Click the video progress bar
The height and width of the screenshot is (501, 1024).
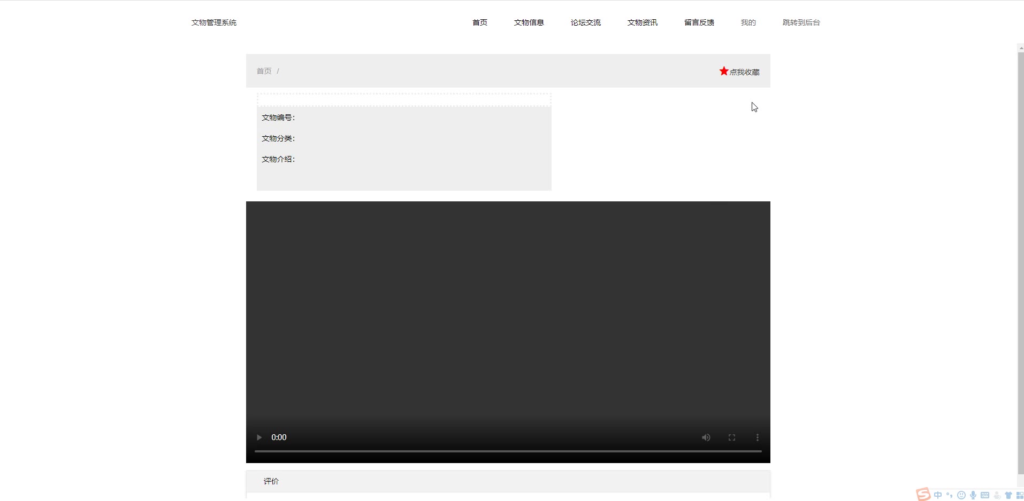click(508, 451)
